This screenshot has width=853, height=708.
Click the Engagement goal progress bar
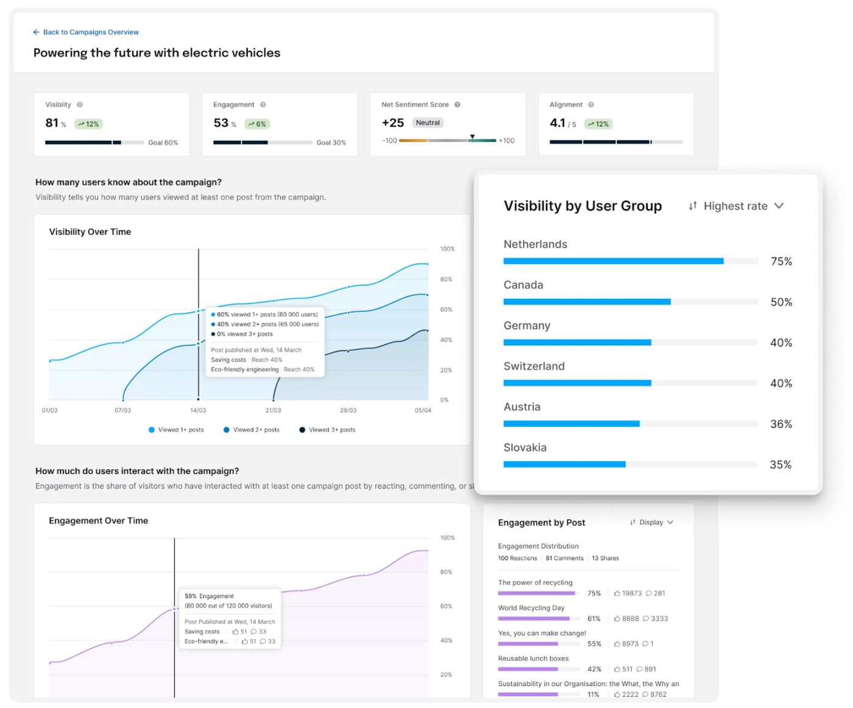[x=263, y=143]
